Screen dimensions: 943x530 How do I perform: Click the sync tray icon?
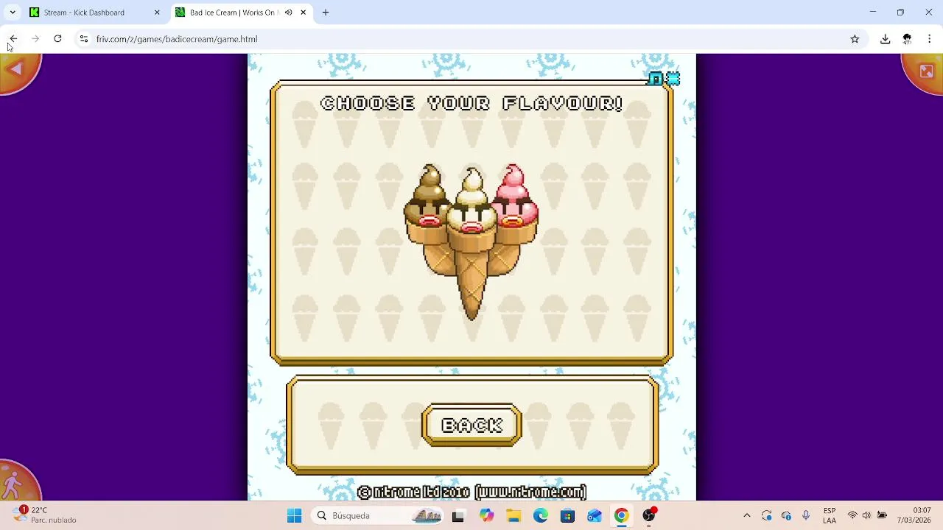[766, 516]
